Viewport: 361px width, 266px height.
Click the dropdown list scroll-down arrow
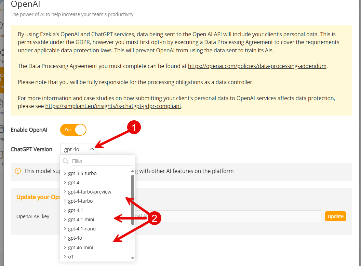132,258
